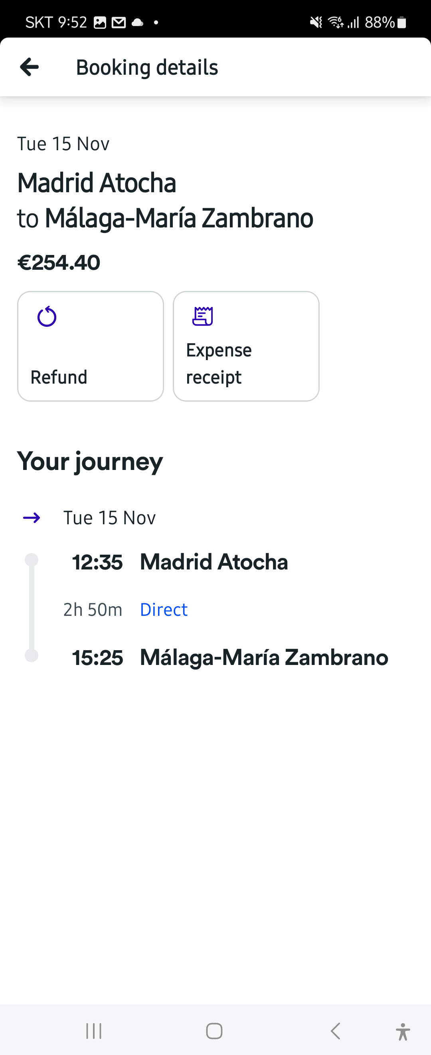Tap the mail notification icon

point(119,22)
